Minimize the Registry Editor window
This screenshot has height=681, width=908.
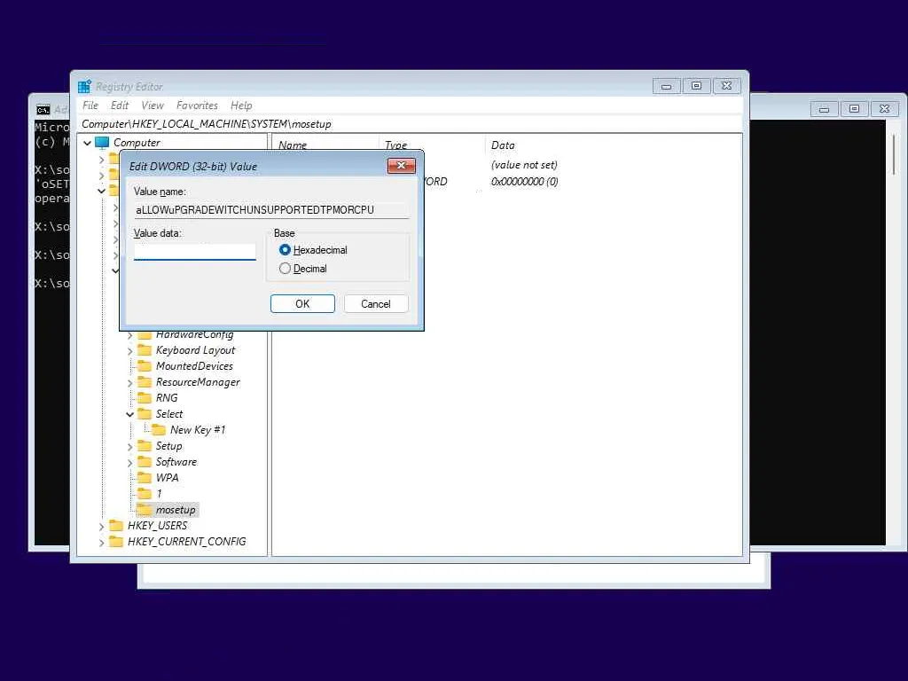(667, 86)
